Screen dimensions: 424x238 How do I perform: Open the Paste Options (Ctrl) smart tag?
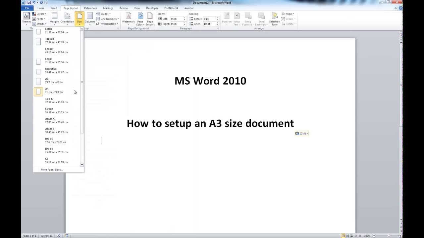point(302,134)
